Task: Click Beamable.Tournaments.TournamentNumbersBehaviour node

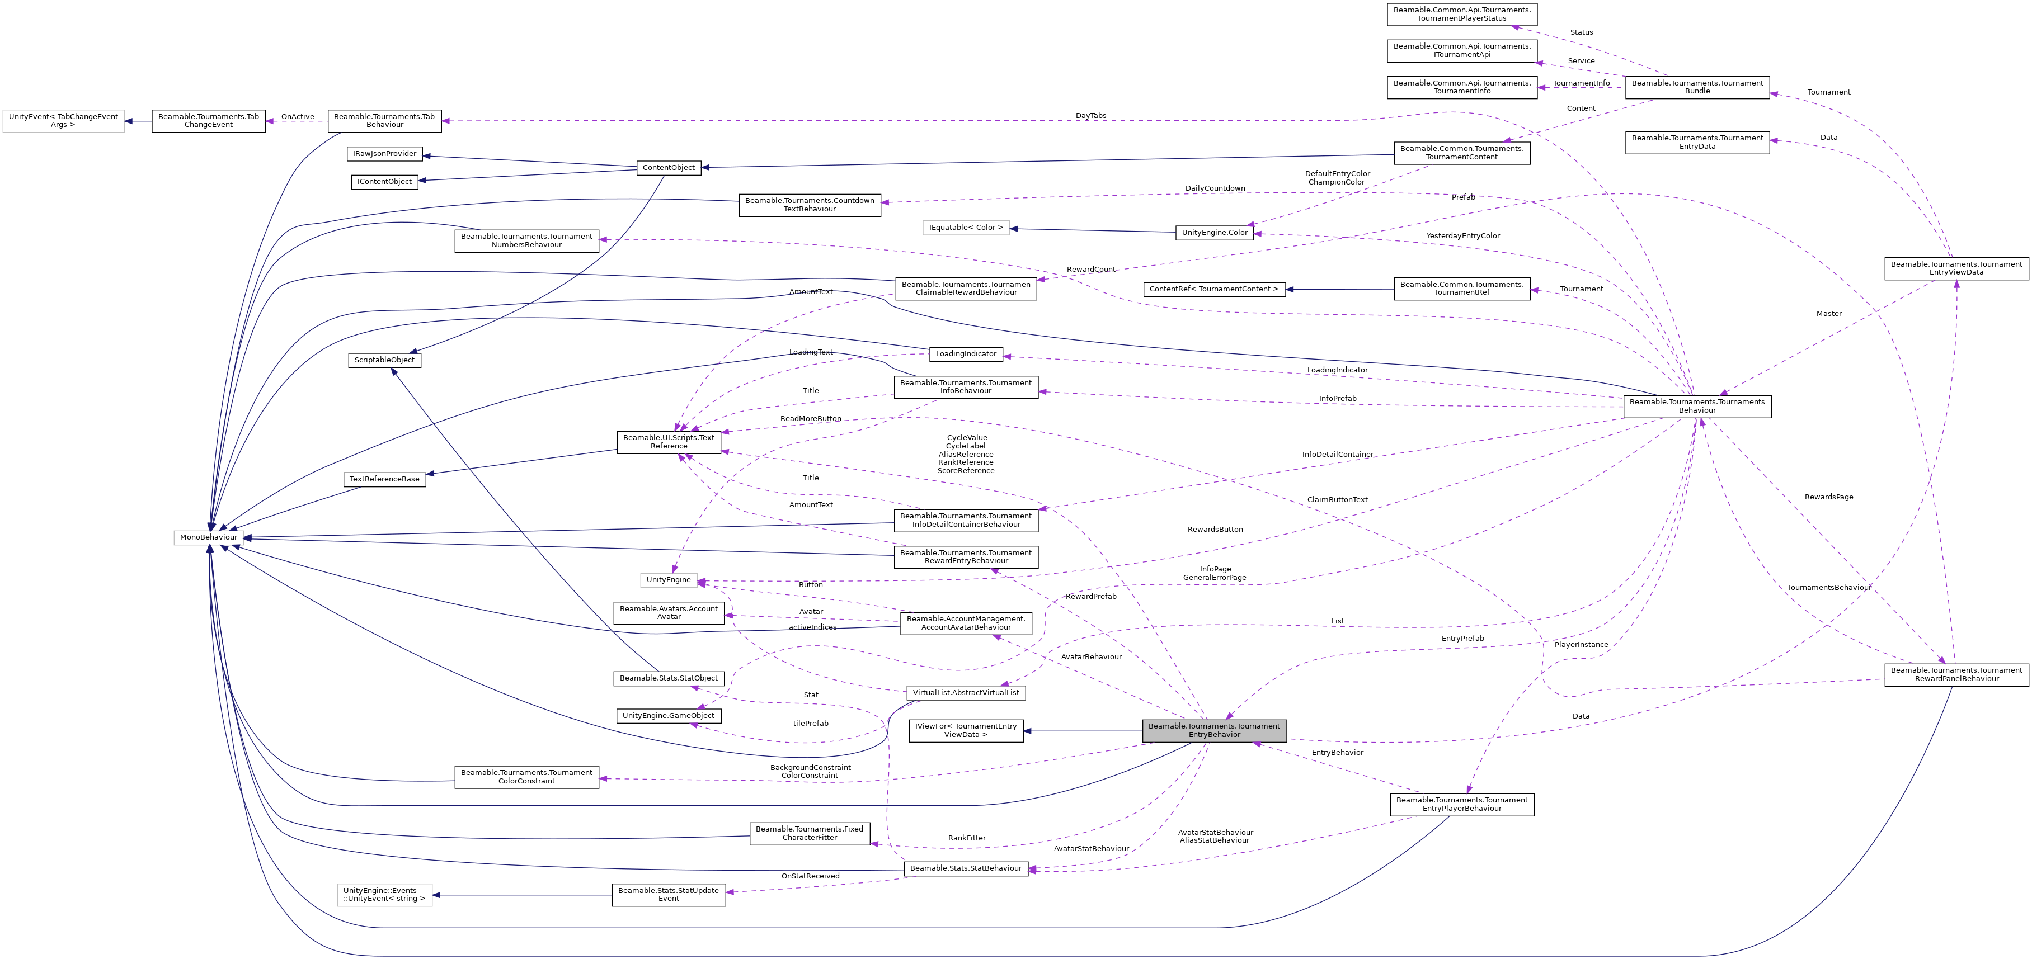Action: 526,240
